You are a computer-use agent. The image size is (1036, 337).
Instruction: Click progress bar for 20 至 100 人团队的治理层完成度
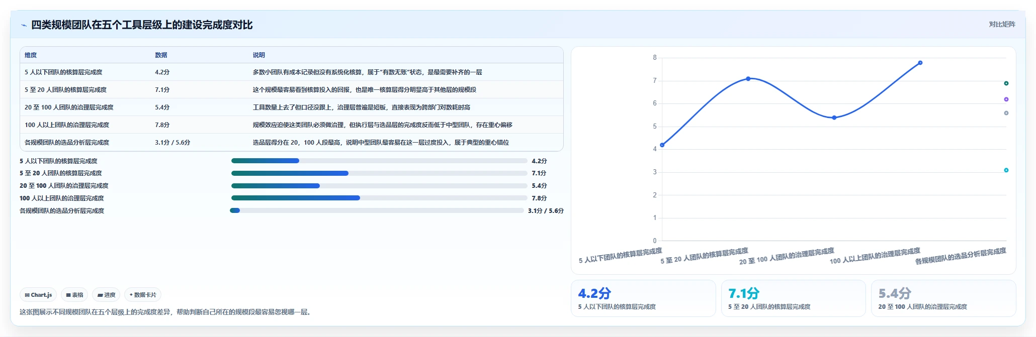(379, 186)
